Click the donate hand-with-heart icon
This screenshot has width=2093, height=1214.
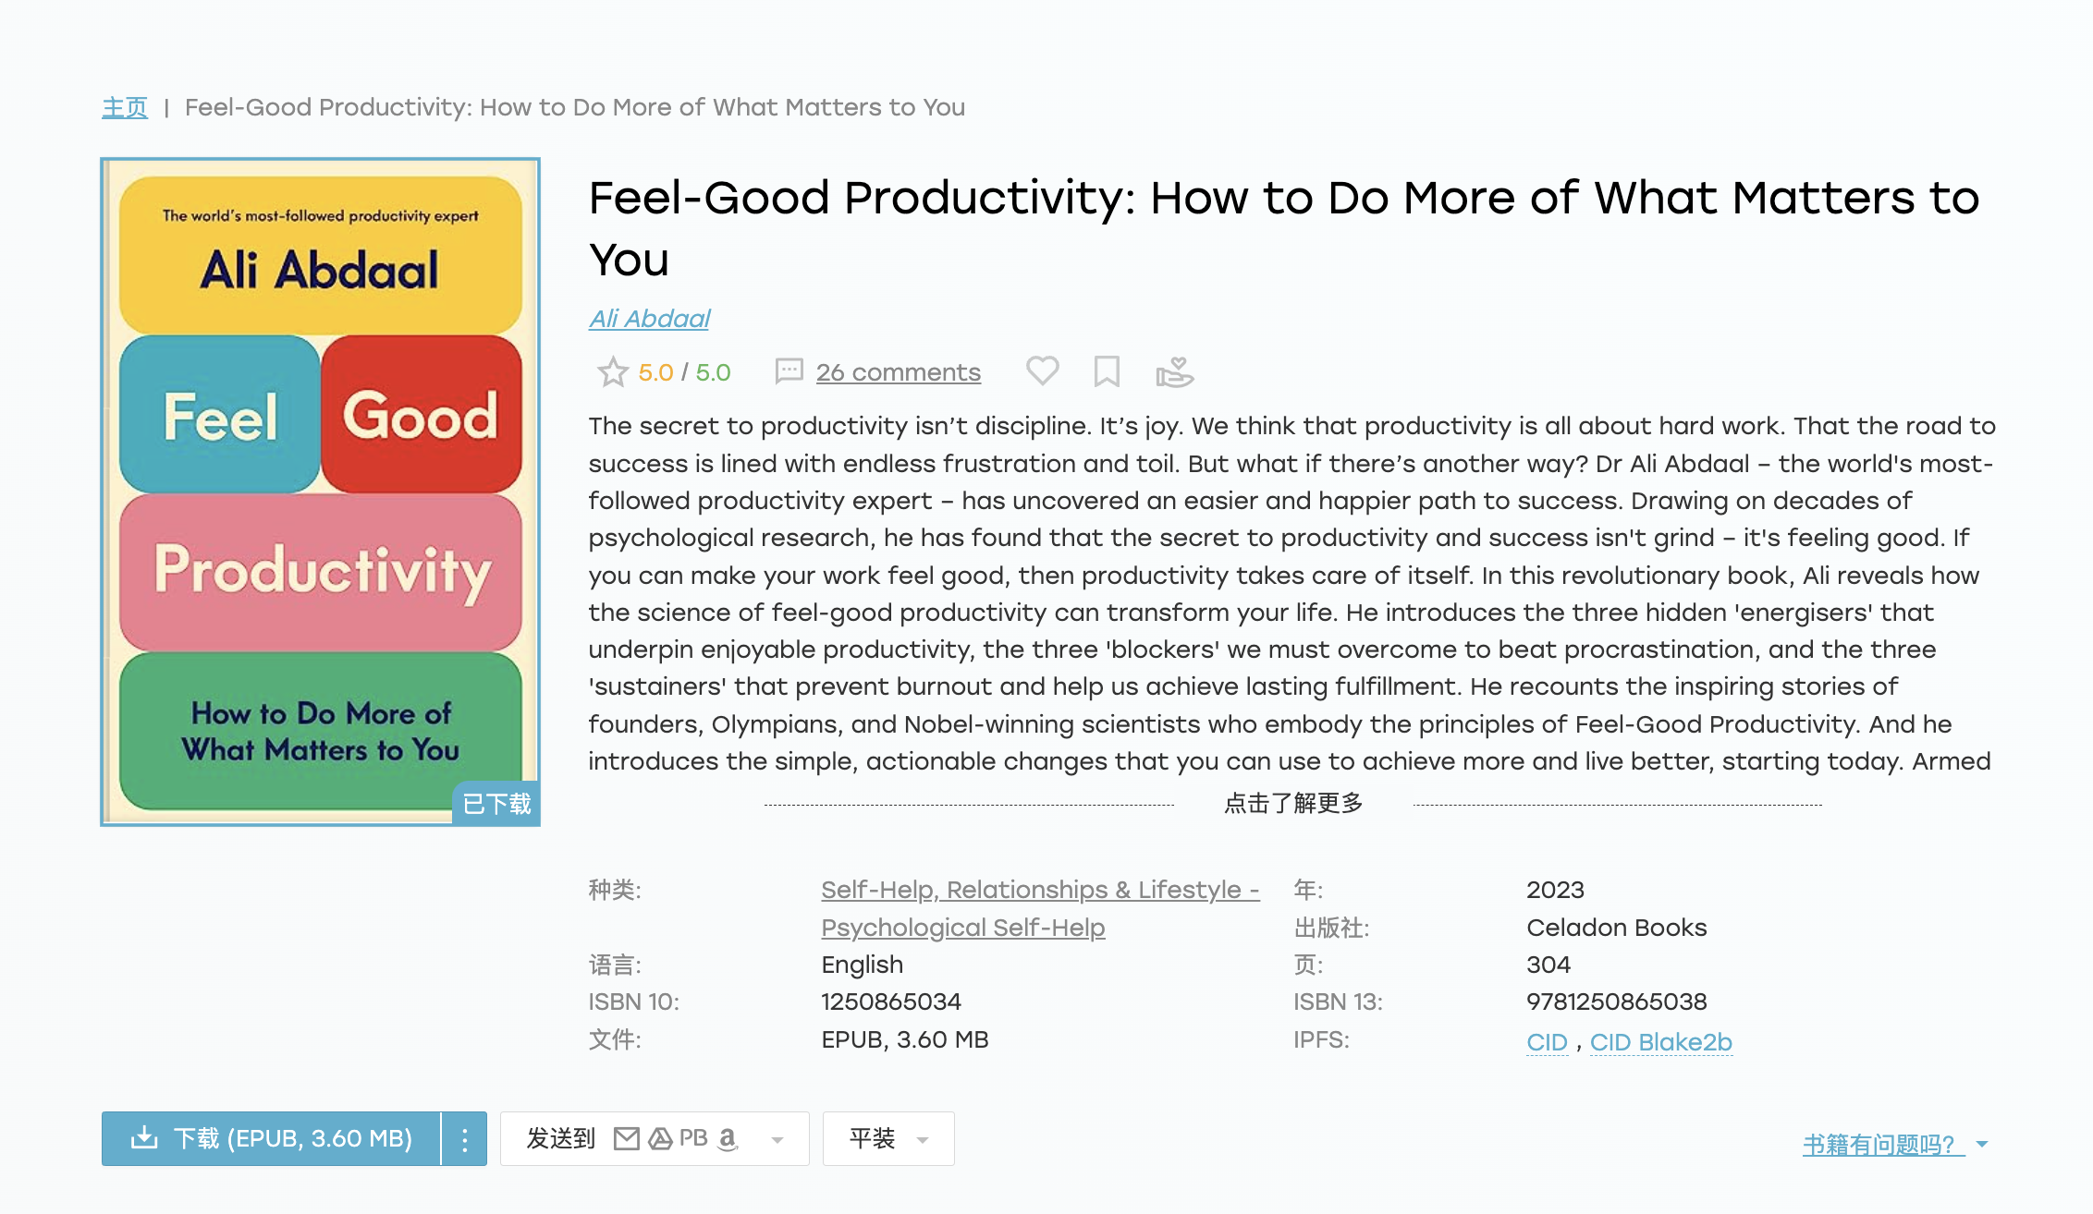coord(1175,371)
